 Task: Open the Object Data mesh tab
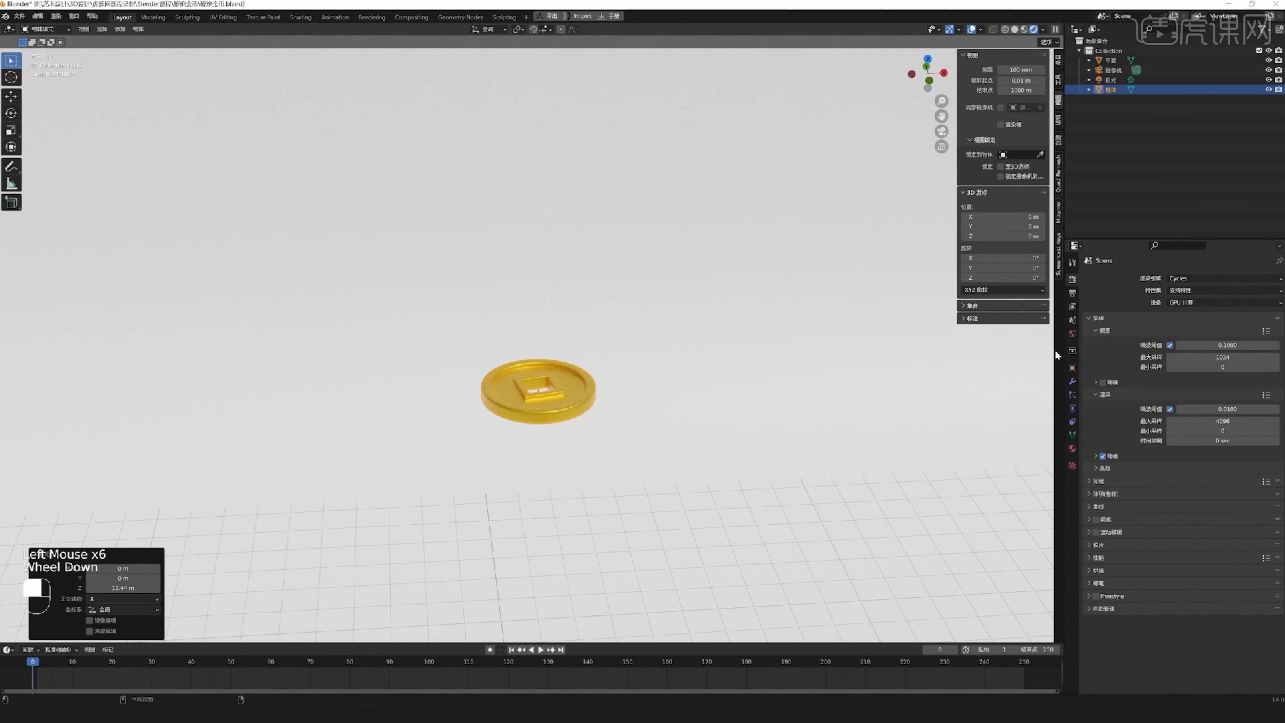click(1072, 435)
